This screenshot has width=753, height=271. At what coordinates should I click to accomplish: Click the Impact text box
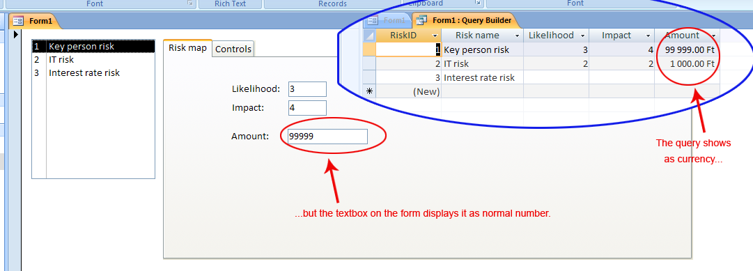[x=307, y=107]
